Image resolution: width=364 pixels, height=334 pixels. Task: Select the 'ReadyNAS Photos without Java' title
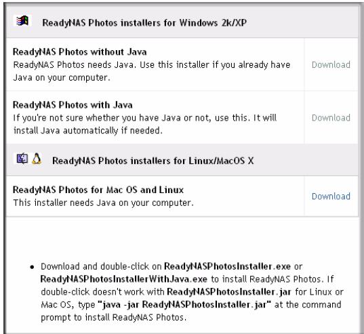click(79, 51)
